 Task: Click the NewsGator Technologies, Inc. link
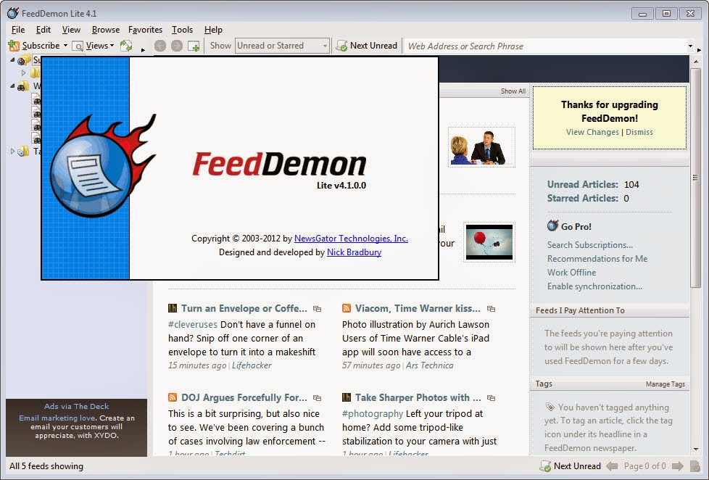351,239
